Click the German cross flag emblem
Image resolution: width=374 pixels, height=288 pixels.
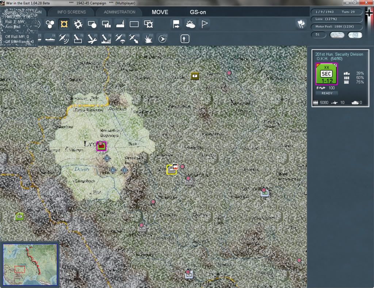tap(369, 13)
